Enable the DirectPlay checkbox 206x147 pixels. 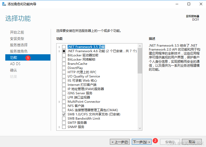point(64,68)
